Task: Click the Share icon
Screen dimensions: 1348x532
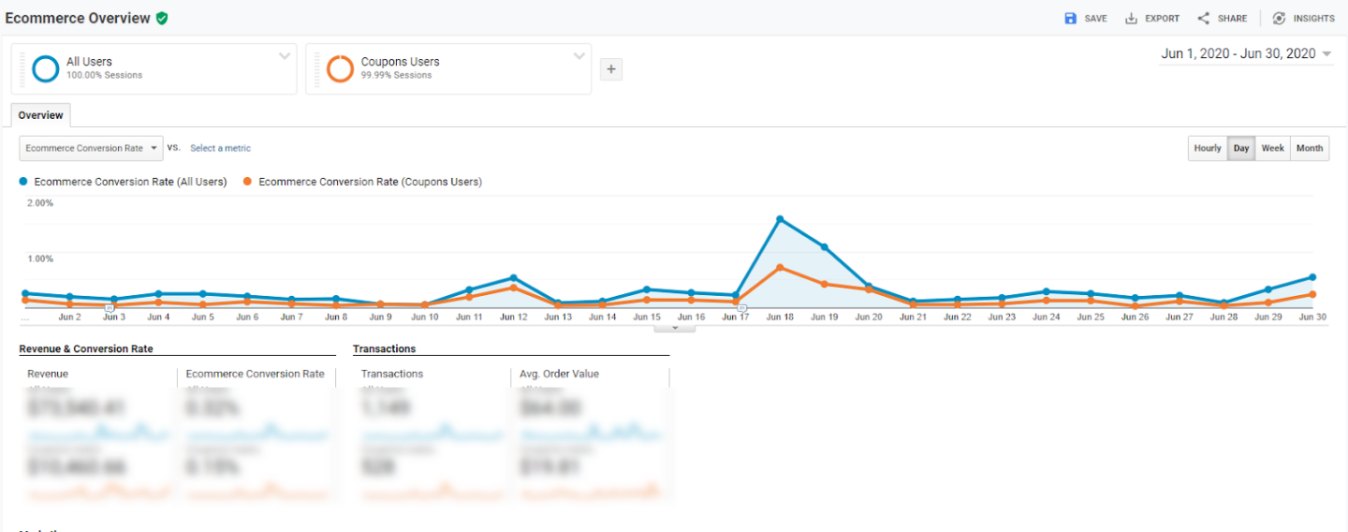Action: tap(1204, 19)
